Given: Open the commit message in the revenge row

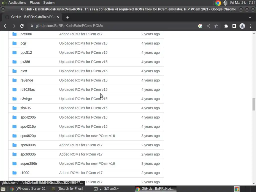Looking at the screenshot, I should point(83,80).
